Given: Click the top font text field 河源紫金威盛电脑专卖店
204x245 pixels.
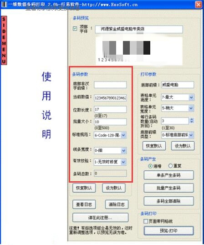Looking at the screenshot, I should pos(139,29).
